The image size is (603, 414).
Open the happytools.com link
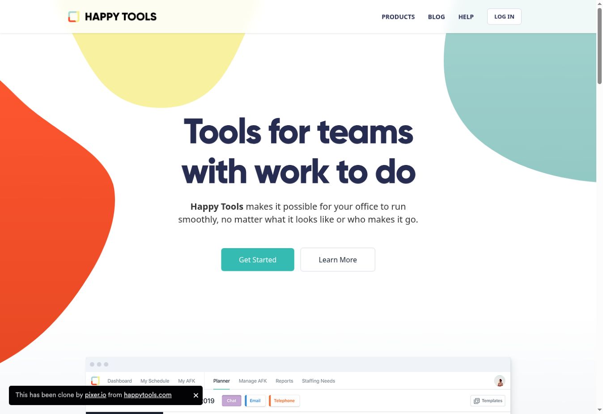(x=148, y=395)
